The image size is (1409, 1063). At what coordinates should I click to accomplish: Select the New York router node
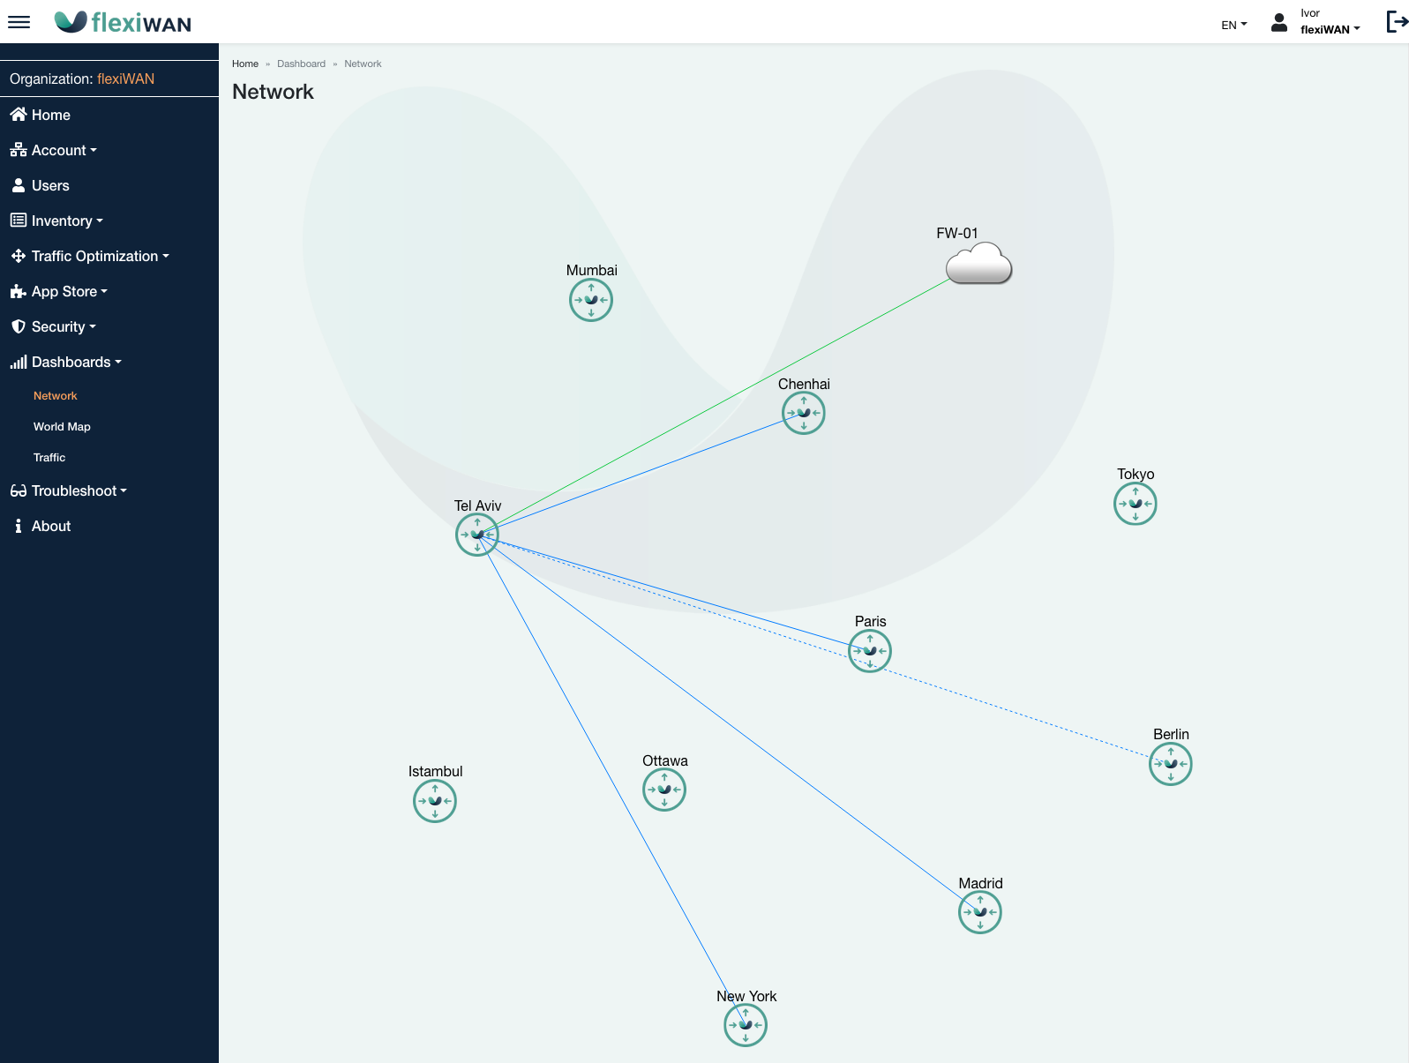(746, 1025)
